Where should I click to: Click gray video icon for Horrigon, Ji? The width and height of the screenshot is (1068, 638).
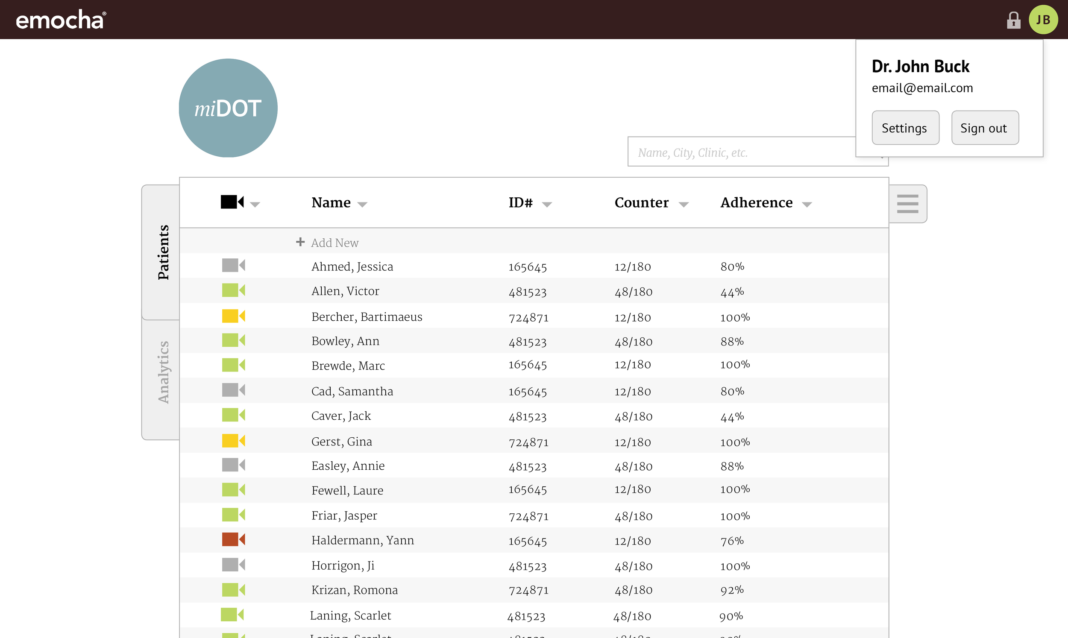tap(233, 565)
